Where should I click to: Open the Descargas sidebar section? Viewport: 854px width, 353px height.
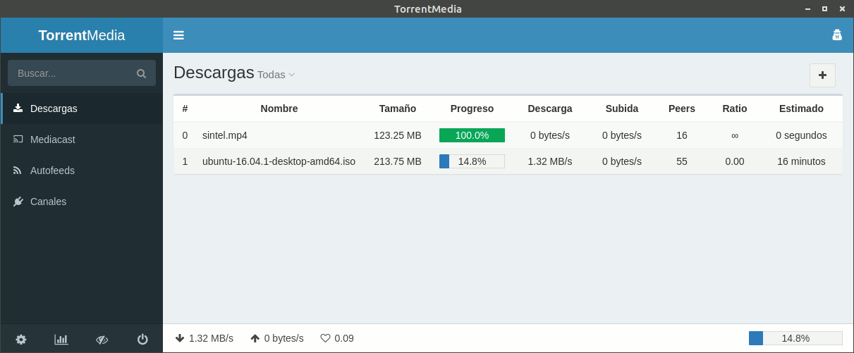pyautogui.click(x=82, y=109)
